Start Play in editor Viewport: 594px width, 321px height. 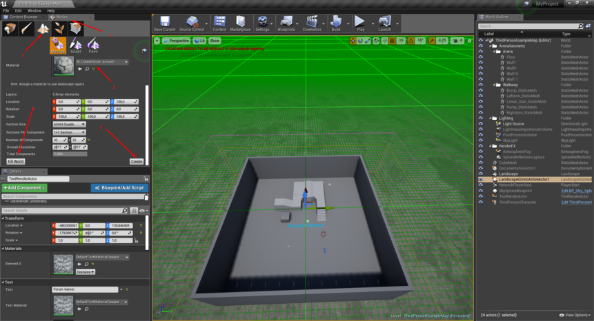pyautogui.click(x=360, y=23)
